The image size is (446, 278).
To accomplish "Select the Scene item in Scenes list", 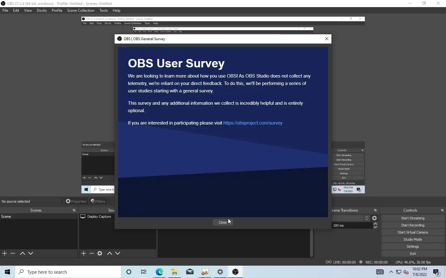I will tap(39, 217).
